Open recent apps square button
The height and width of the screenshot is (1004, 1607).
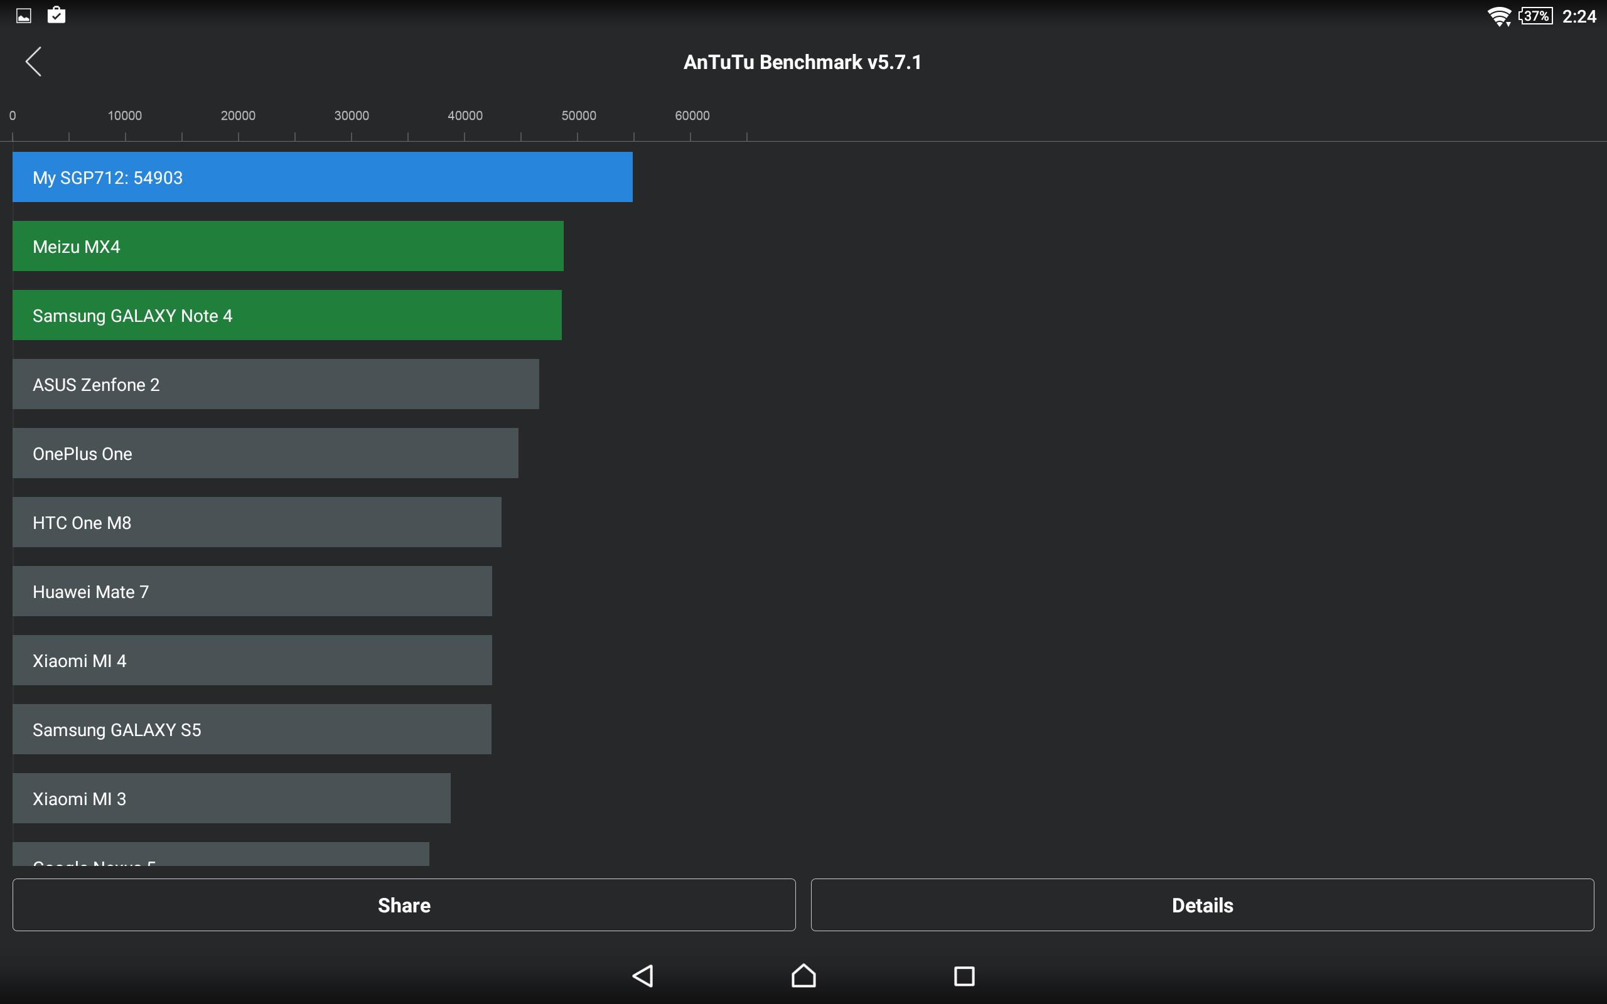[x=964, y=975]
